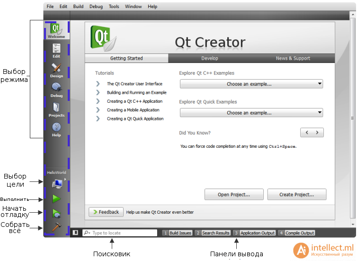Image resolution: width=357 pixels, height=261 pixels.
Task: Open the HelloWorld target selector
Action: (x=56, y=180)
